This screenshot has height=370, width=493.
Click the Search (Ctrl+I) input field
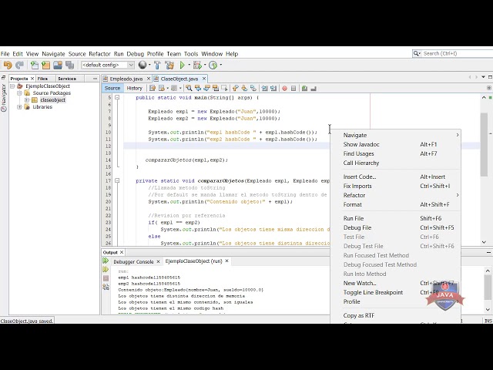pyautogui.click(x=453, y=53)
